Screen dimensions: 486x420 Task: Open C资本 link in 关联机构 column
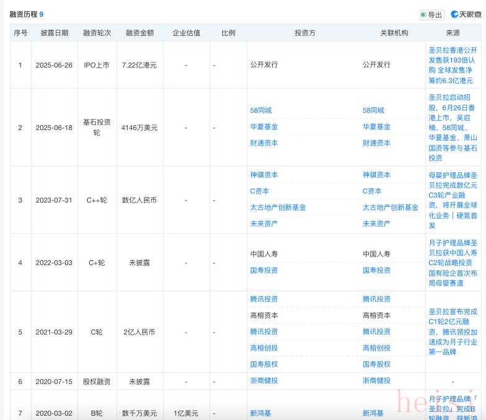coord(372,191)
